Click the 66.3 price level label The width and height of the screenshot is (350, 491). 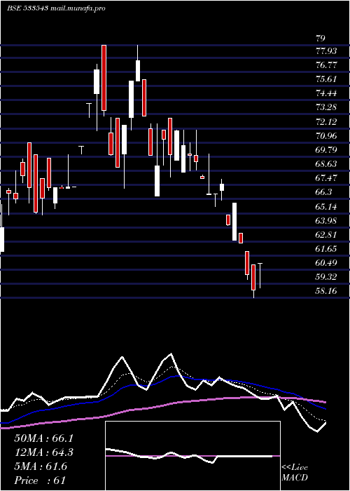point(323,192)
